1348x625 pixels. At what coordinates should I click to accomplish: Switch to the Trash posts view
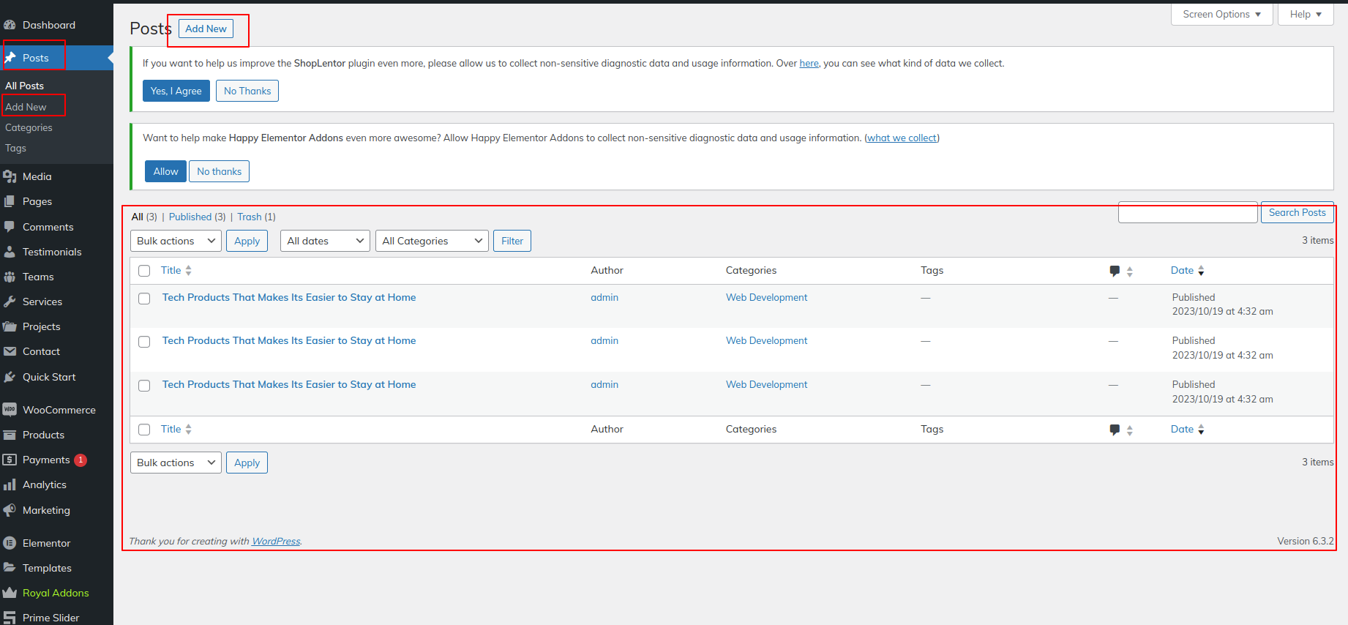click(249, 217)
